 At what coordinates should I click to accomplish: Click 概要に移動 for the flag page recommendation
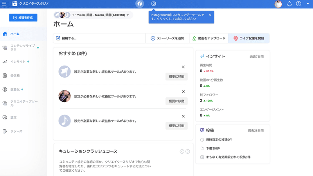pos(176,76)
